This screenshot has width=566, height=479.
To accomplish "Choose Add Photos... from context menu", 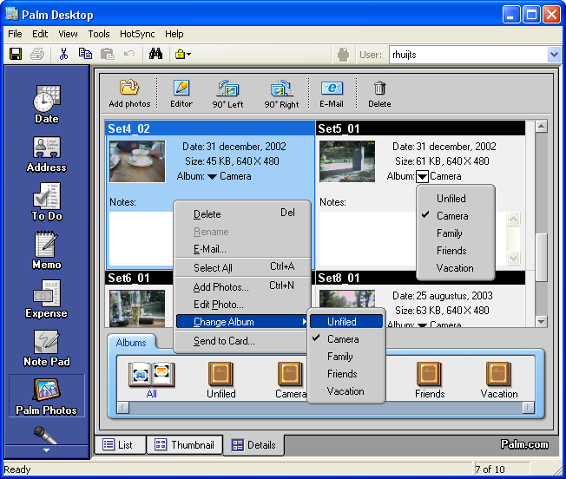I will click(242, 286).
